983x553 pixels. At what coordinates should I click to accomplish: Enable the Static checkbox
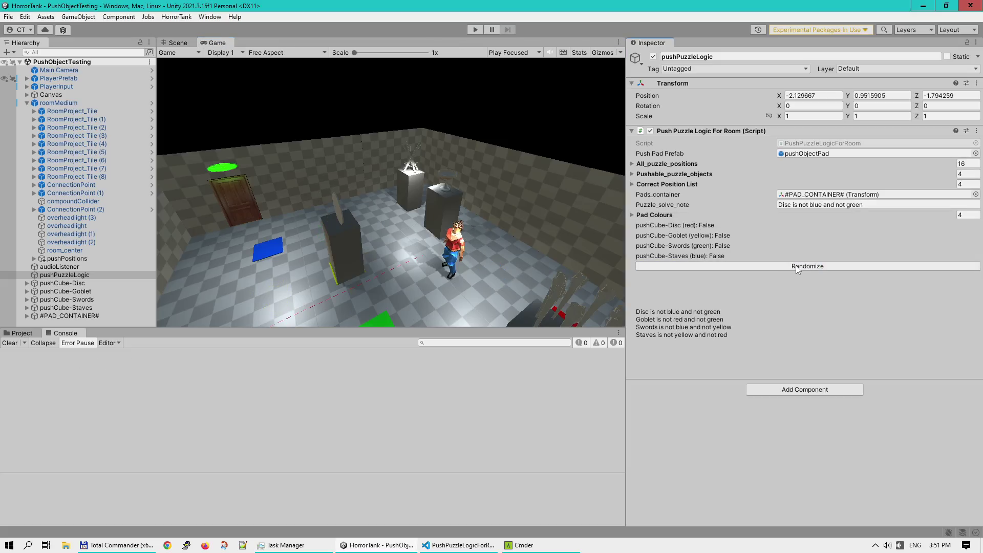pyautogui.click(x=947, y=57)
